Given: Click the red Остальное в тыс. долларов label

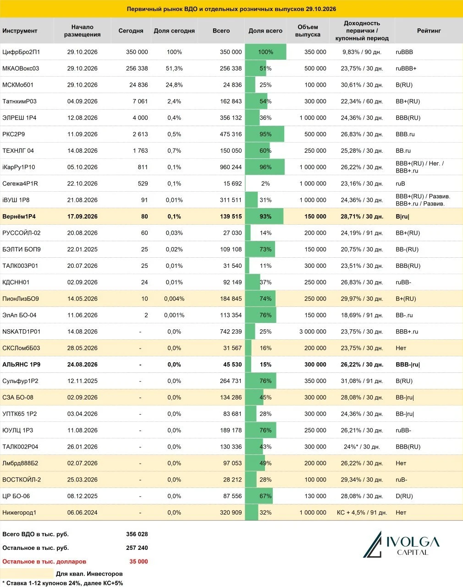Looking at the screenshot, I should point(44,561).
